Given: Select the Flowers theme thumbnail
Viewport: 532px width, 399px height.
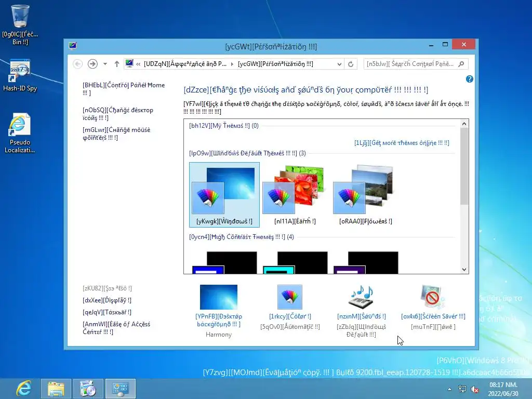Looking at the screenshot, I should coord(365,195).
